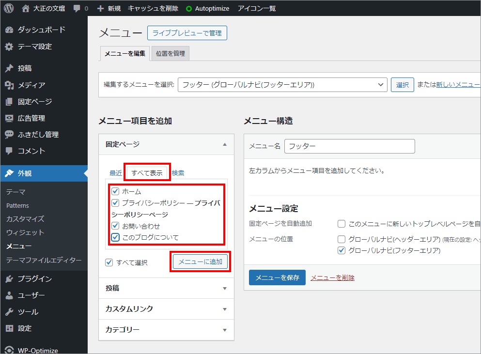Click the ふきだし管理 speech bubble icon
481x354 pixels.
coord(9,134)
